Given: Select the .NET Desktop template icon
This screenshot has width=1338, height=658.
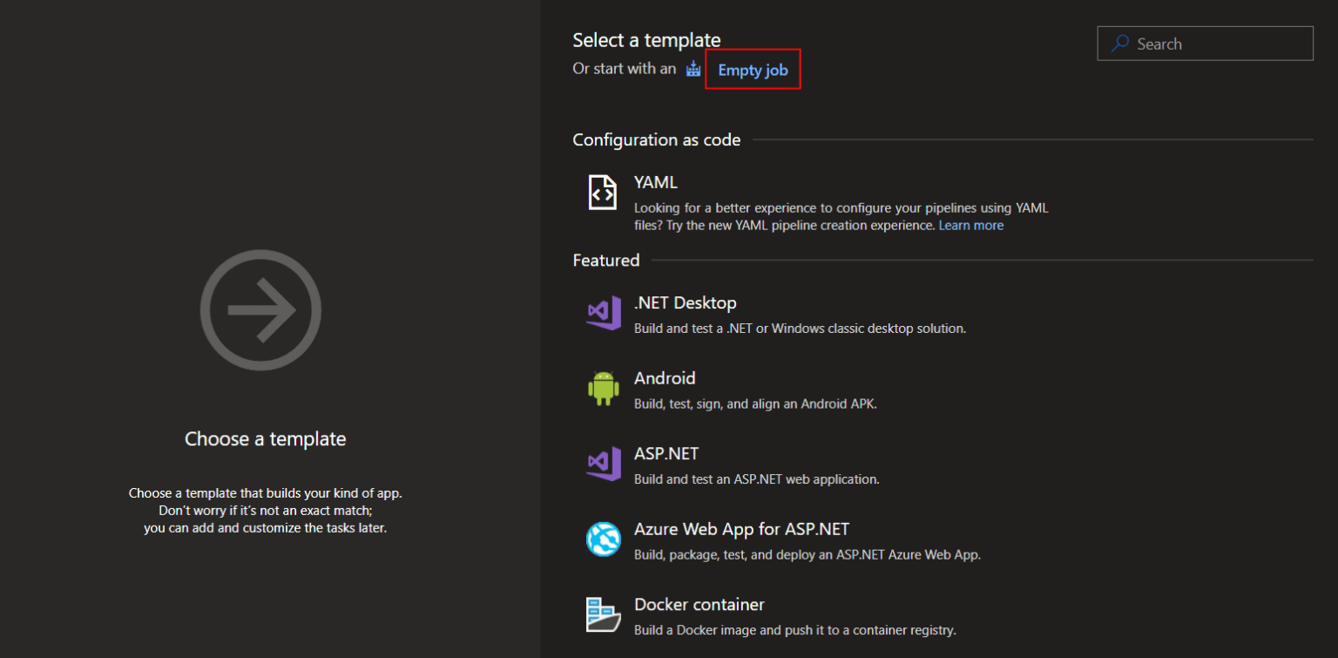Looking at the screenshot, I should coord(603,314).
